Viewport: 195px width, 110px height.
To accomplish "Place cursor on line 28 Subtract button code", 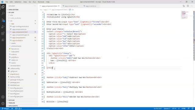I will [x=74, y=77].
